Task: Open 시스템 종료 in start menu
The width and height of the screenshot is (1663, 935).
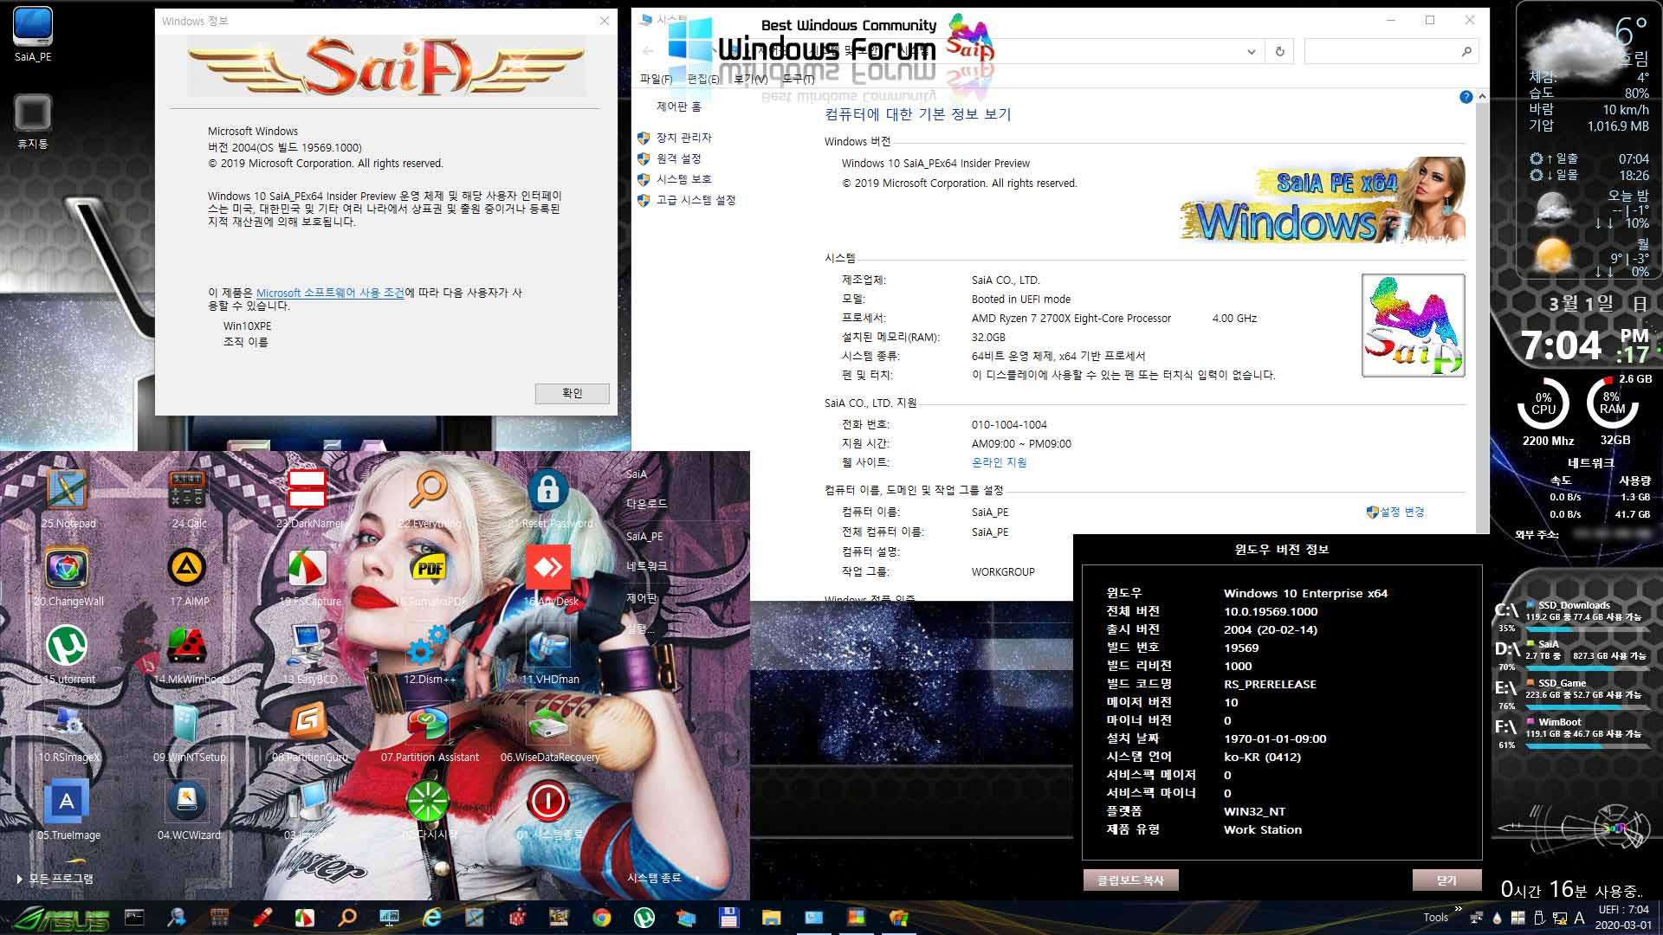Action: point(654,878)
